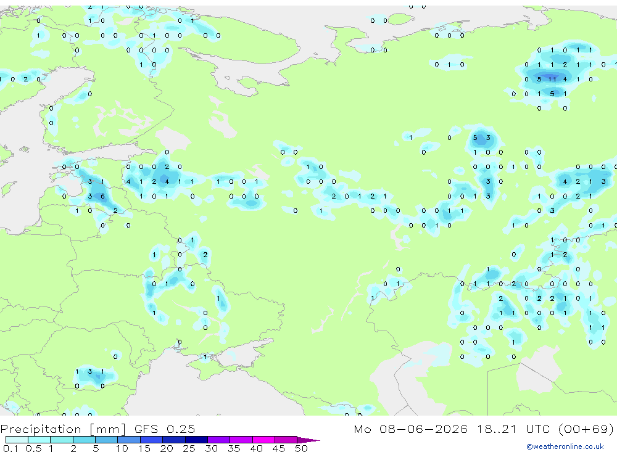Pick the palest swatch between 0.1 and 0.5
The image size is (617, 452).
click(17, 440)
